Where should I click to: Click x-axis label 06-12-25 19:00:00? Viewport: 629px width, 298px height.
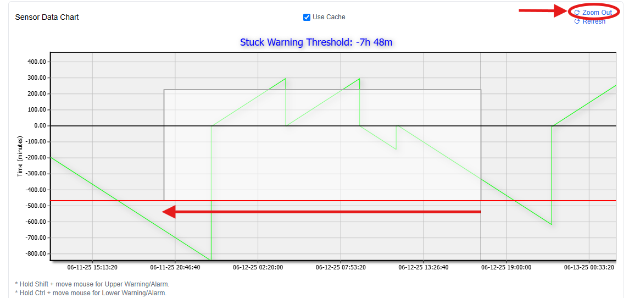(x=506, y=268)
